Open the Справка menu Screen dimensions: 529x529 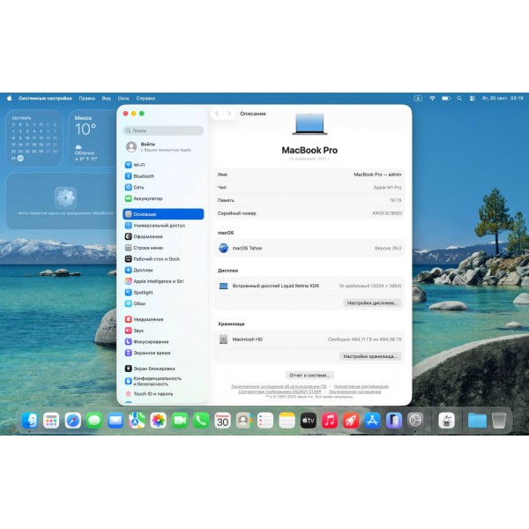[x=145, y=98]
